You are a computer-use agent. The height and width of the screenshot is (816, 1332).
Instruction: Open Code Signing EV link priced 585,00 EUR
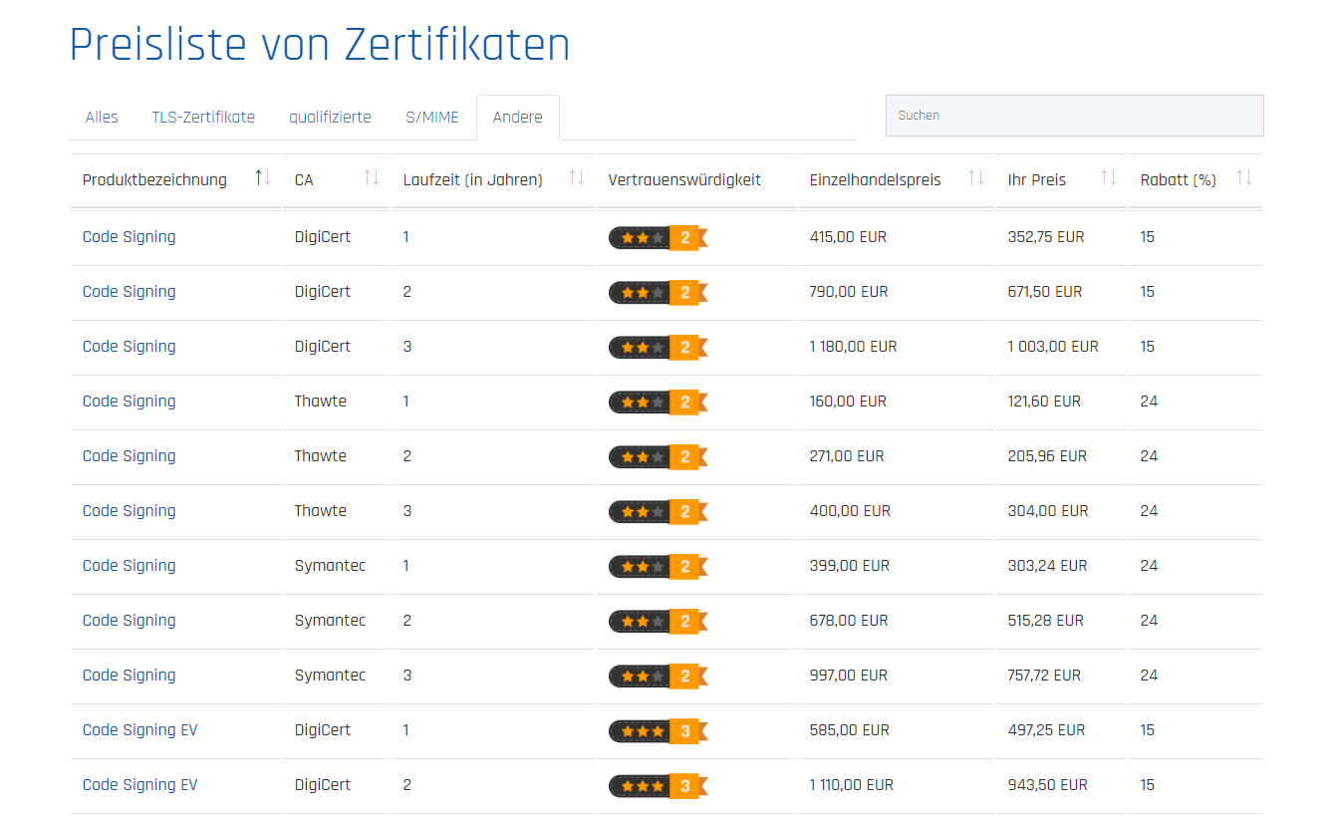139,730
